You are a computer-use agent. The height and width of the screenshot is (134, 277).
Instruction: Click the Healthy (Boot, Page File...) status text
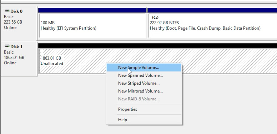205,28
